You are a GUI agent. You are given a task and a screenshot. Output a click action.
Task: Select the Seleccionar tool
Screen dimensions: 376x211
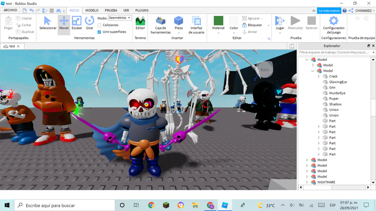(x=48, y=23)
